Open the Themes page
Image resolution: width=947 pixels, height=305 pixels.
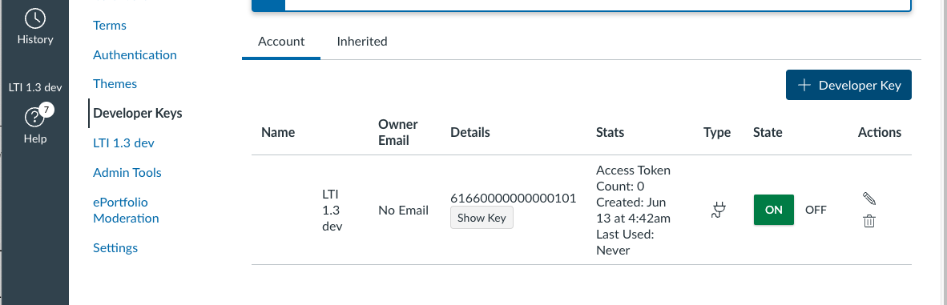[115, 84]
